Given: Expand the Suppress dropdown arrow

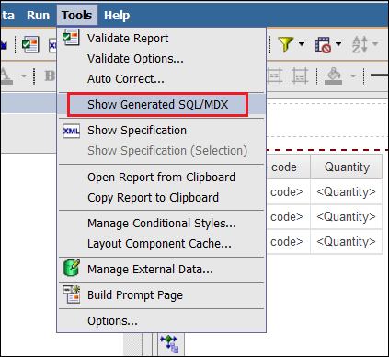Looking at the screenshot, I should 338,44.
